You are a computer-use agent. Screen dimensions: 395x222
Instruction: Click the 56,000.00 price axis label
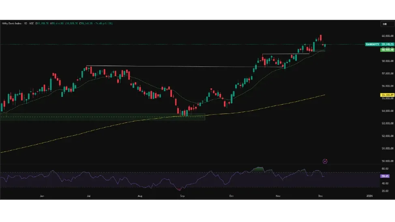tap(387, 86)
